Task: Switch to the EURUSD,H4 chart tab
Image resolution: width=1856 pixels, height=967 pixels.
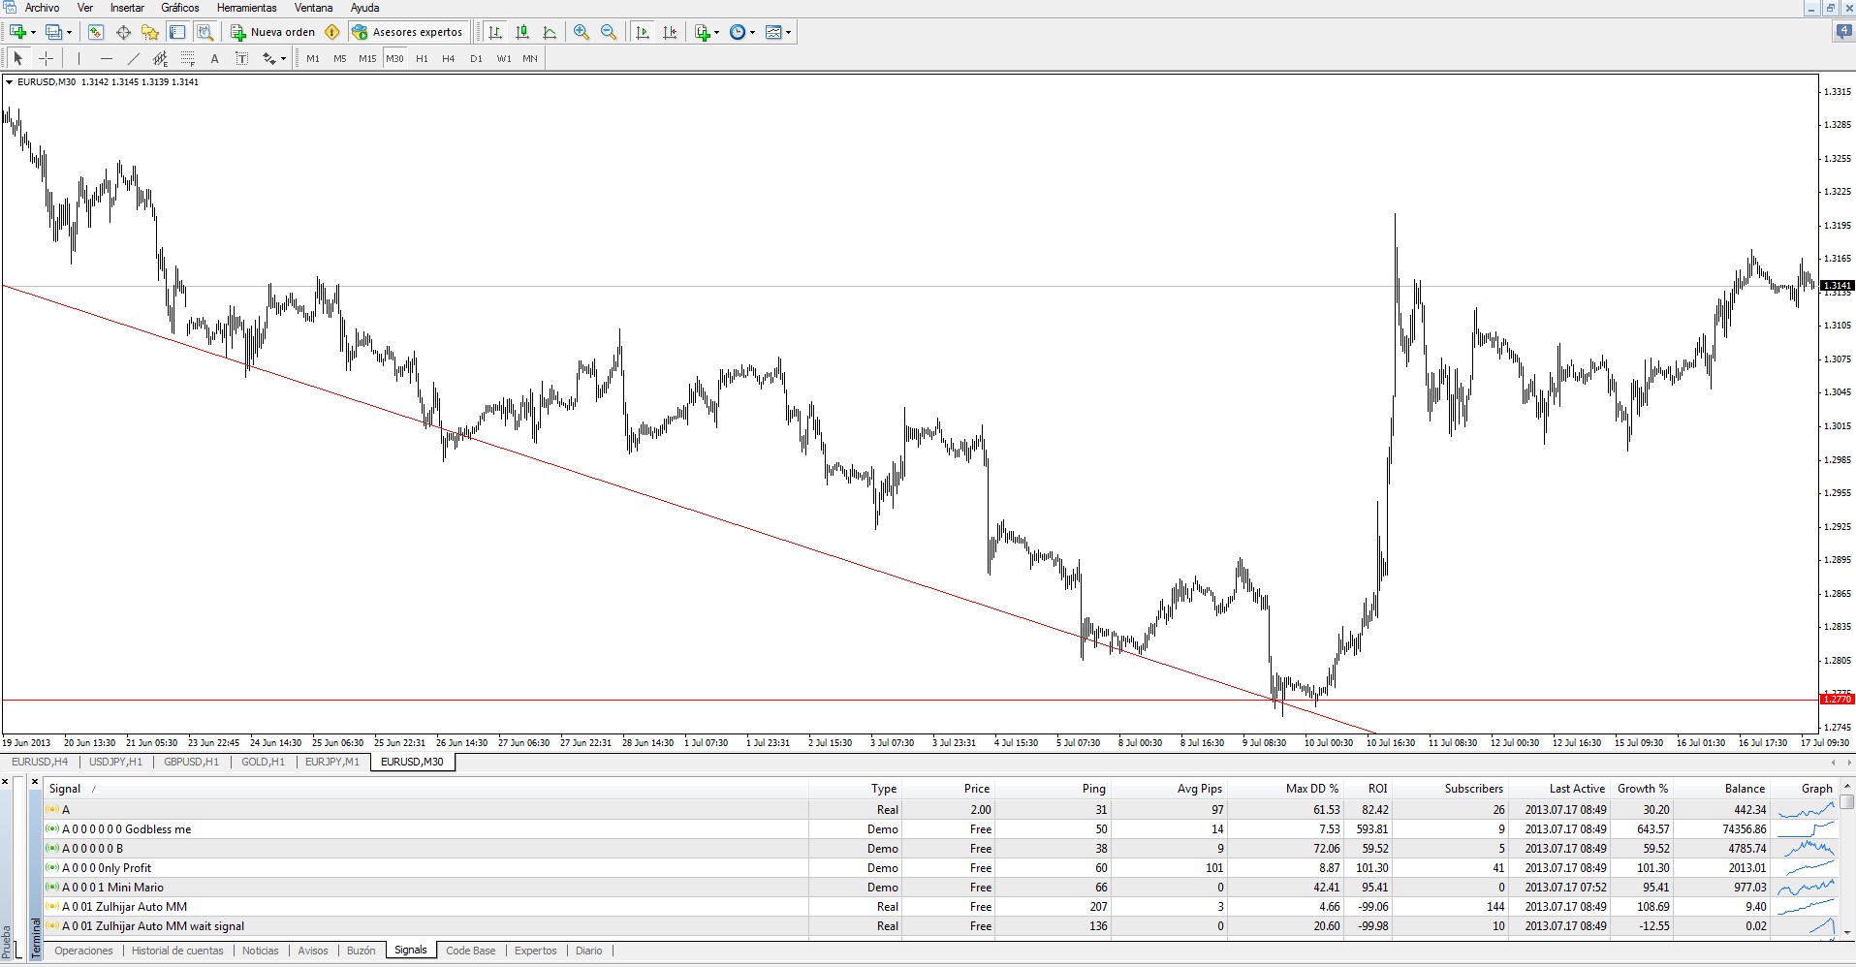Action: [x=40, y=762]
